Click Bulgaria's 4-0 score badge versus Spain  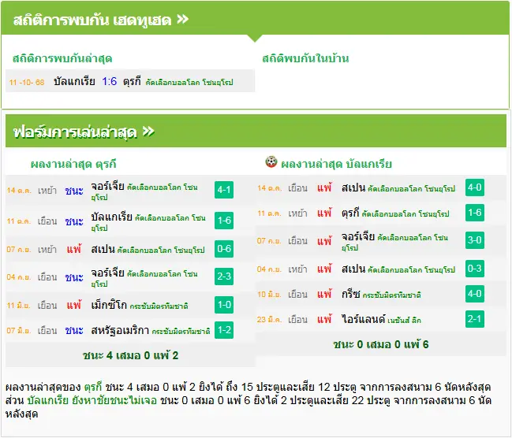tap(475, 187)
